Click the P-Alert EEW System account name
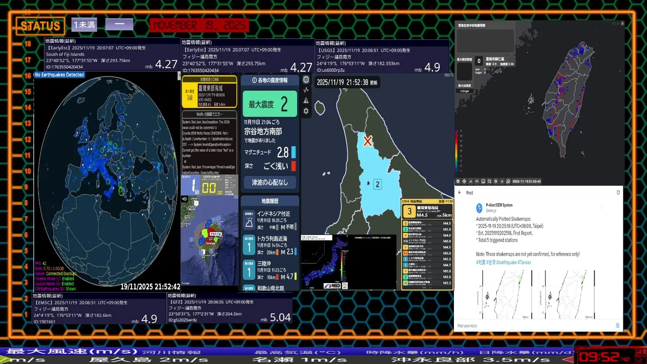The width and height of the screenshot is (647, 364). click(499, 205)
